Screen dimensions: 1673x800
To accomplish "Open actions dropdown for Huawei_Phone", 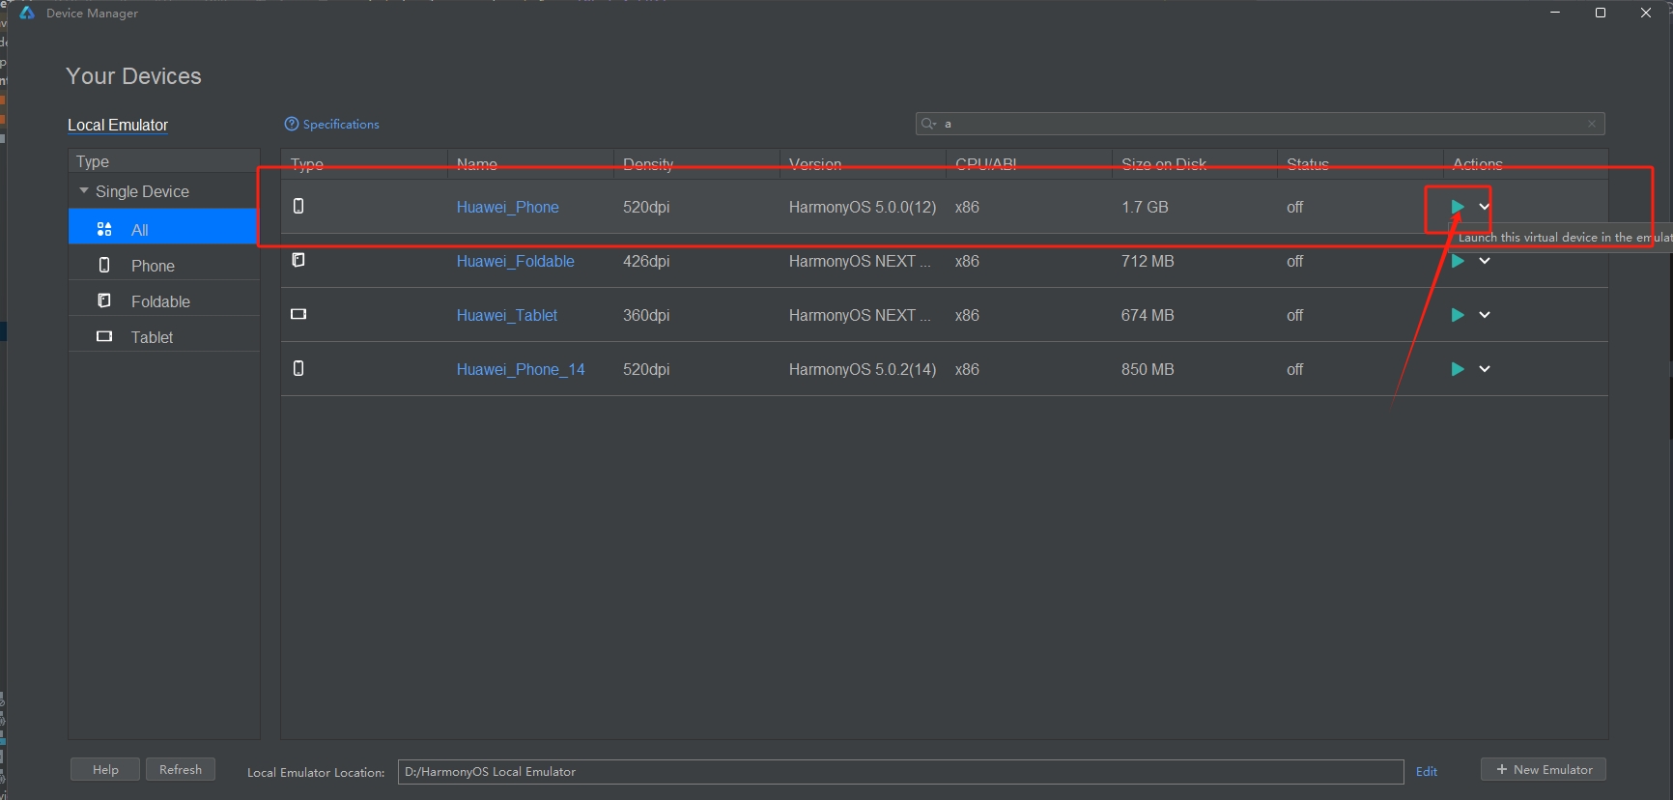I will [x=1485, y=207].
